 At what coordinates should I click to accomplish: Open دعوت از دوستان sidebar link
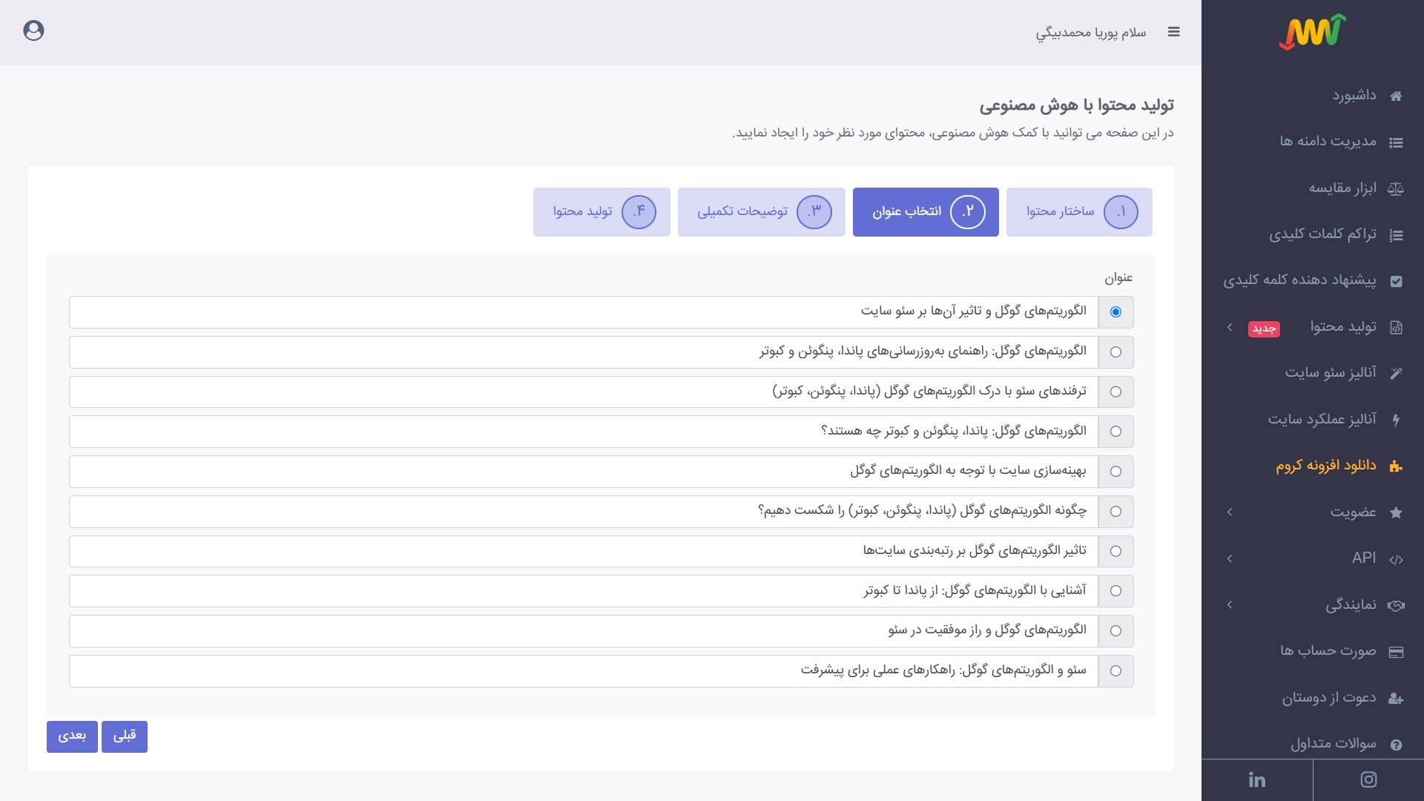(x=1329, y=698)
